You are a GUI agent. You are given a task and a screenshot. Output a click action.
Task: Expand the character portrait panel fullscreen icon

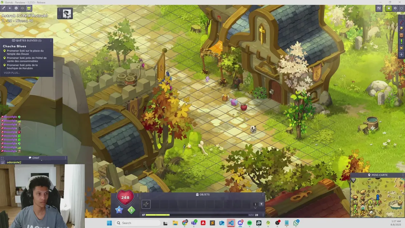59,17
